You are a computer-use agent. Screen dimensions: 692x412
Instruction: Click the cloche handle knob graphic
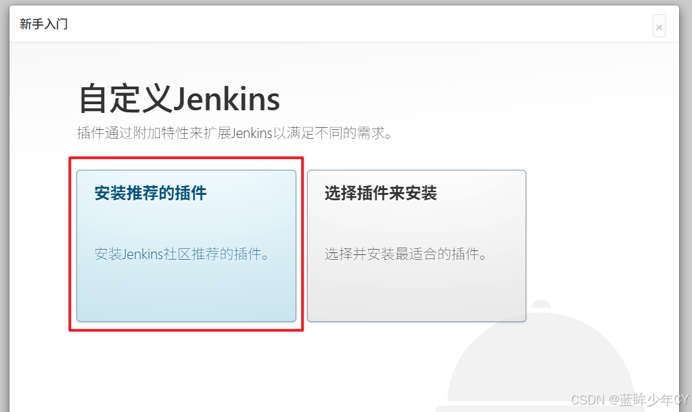pyautogui.click(x=540, y=304)
